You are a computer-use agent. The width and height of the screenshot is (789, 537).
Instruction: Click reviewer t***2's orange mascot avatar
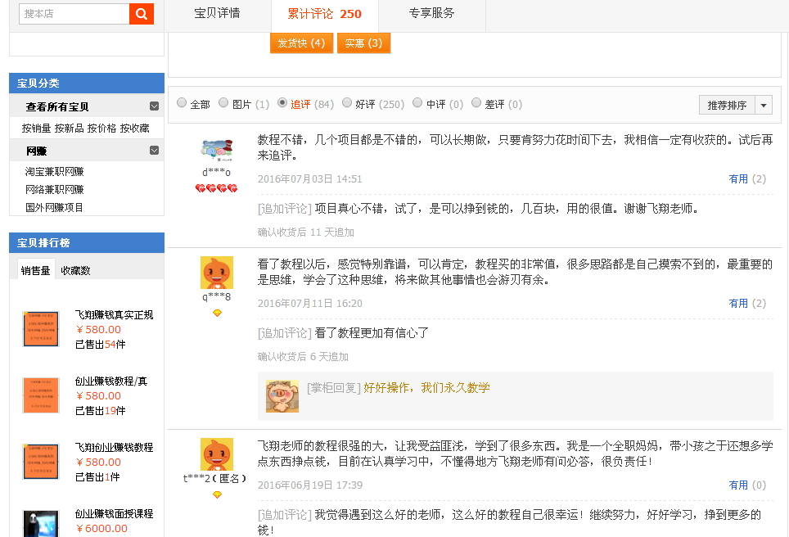point(217,454)
